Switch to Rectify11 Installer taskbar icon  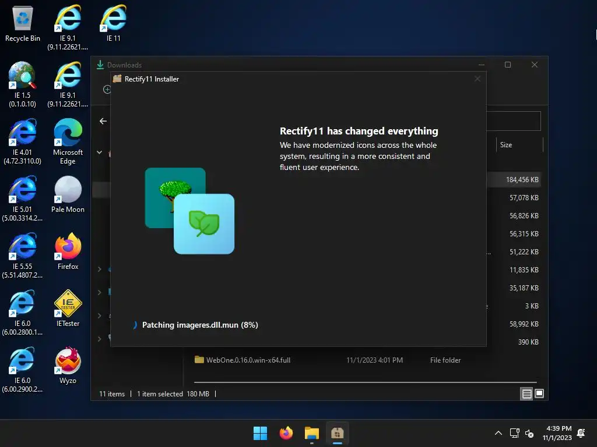[338, 433]
